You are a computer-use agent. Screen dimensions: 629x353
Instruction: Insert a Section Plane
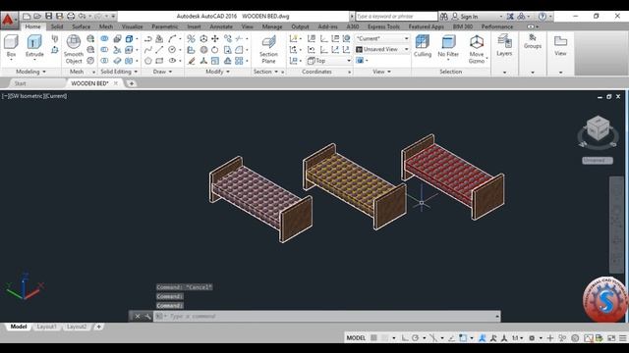268,49
